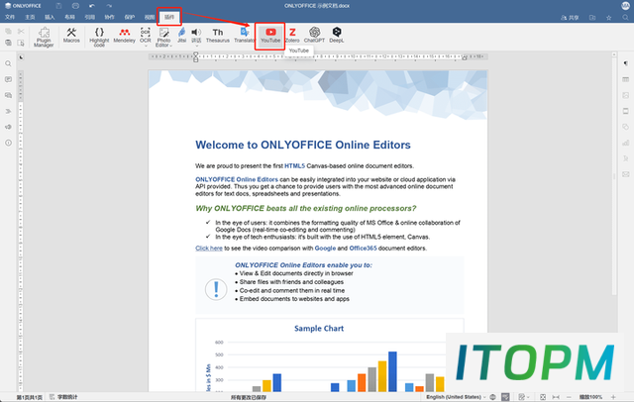
Task: Open the Thesaurus plugin
Action: (x=218, y=35)
